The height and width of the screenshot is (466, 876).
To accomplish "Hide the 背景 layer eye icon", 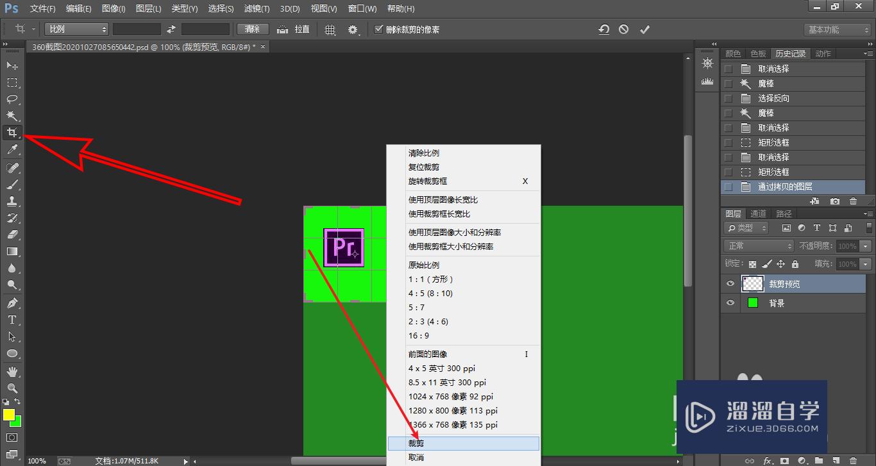I will [730, 303].
